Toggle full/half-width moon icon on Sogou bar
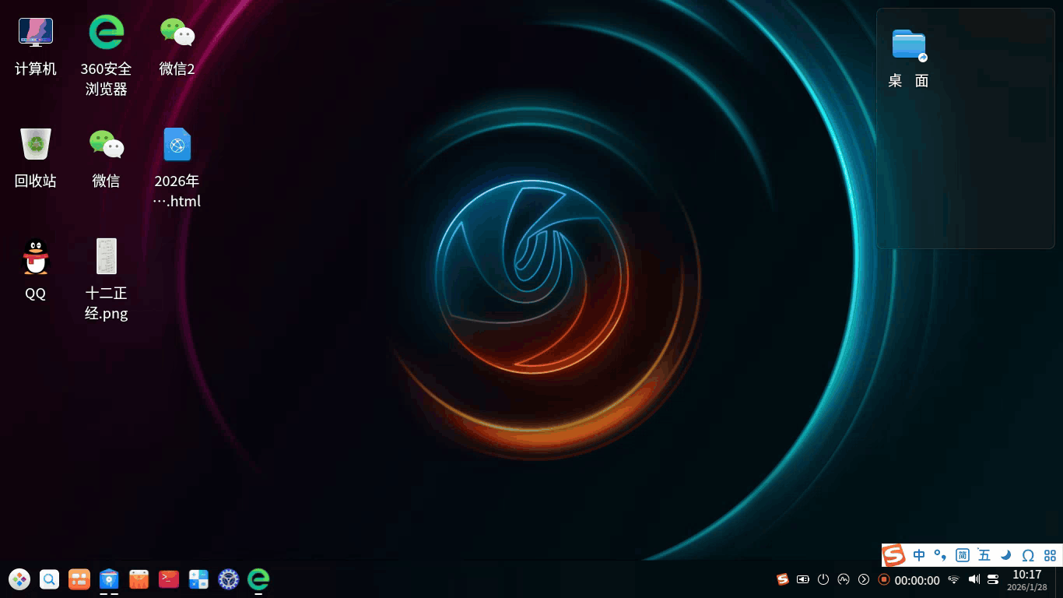Viewport: 1063px width, 598px height. point(1005,555)
